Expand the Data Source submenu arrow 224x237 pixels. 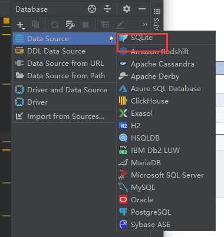click(111, 38)
